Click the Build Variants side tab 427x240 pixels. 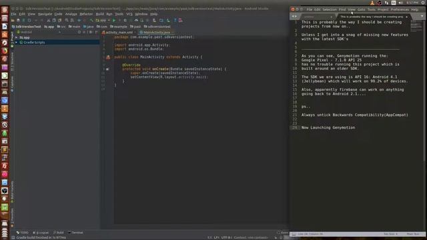pos(12,192)
